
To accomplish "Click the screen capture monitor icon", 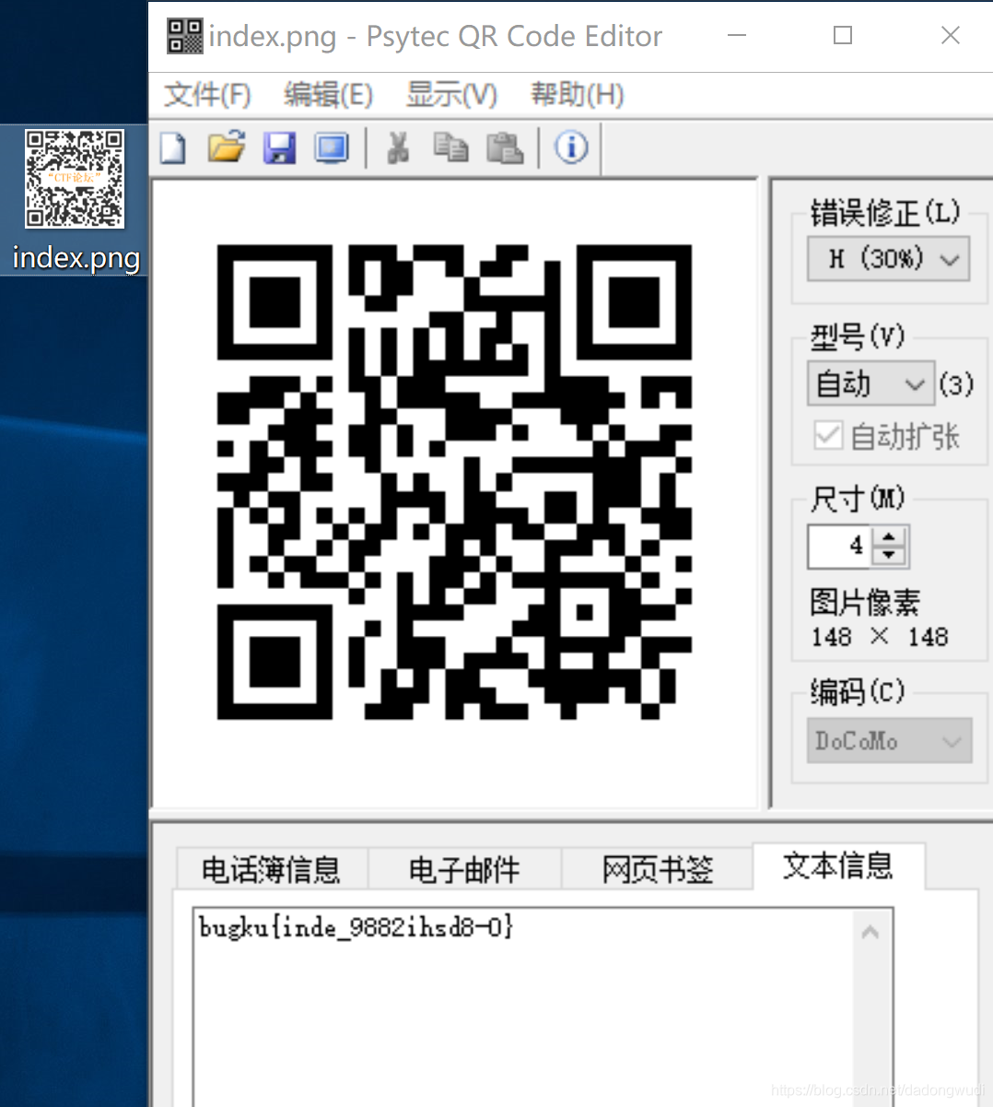I will click(332, 147).
